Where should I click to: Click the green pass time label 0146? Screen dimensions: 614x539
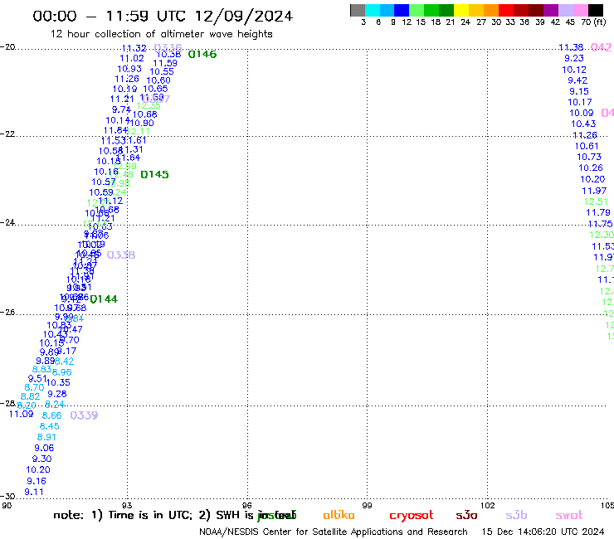coord(202,55)
